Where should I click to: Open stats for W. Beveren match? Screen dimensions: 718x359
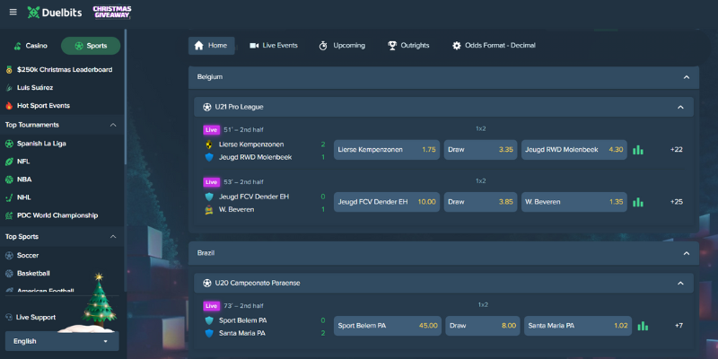point(638,202)
